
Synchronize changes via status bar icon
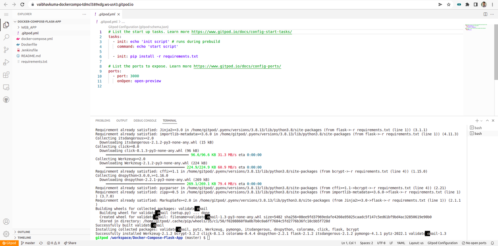coord(40,243)
